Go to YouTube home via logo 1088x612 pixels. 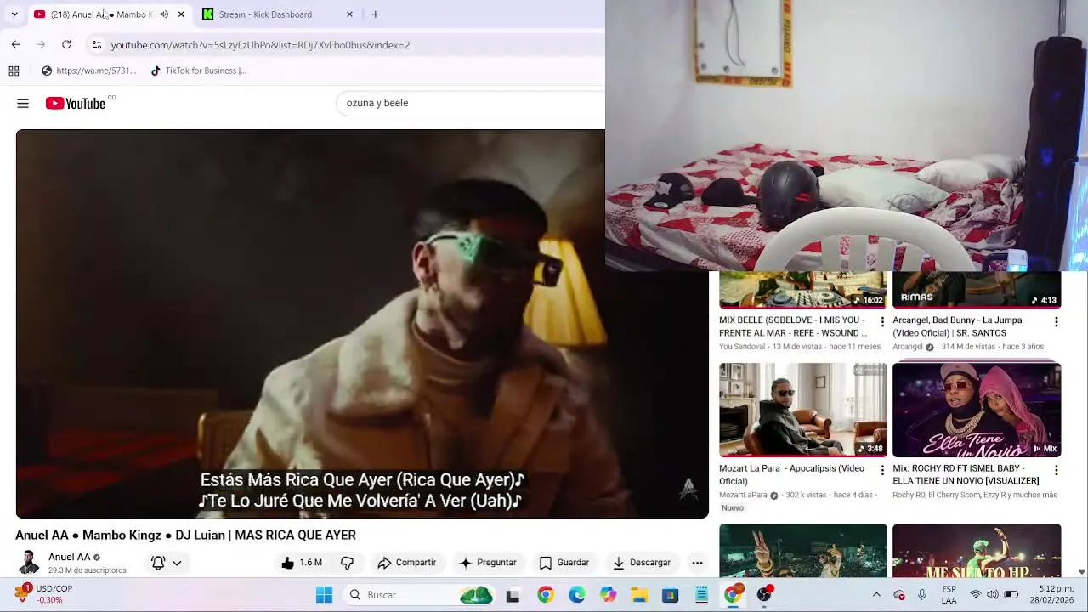pos(76,104)
